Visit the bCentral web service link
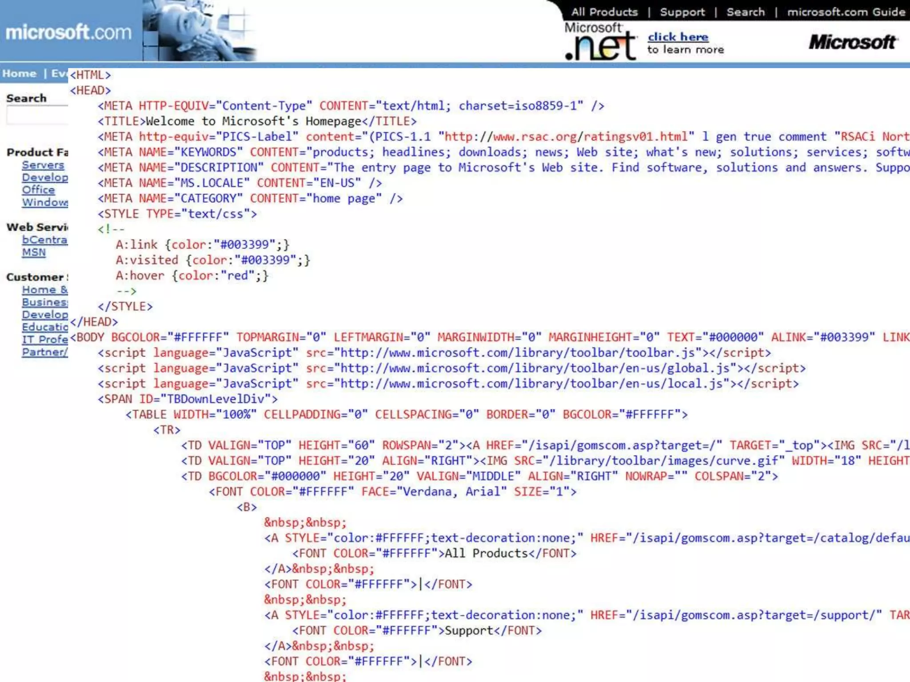The width and height of the screenshot is (910, 682). 44,240
